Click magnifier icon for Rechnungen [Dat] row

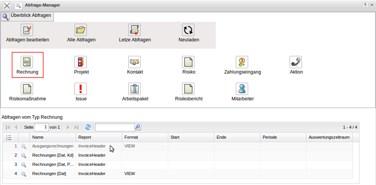pos(23,174)
